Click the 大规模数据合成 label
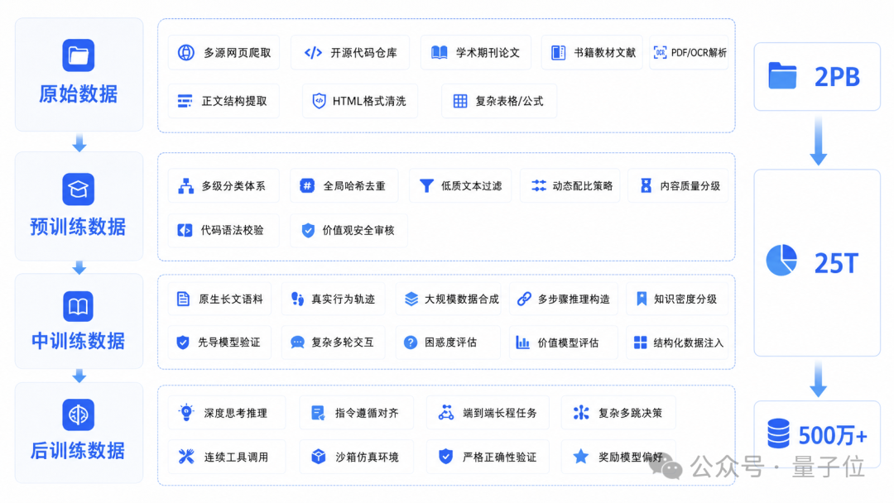894x503 pixels. [x=461, y=299]
